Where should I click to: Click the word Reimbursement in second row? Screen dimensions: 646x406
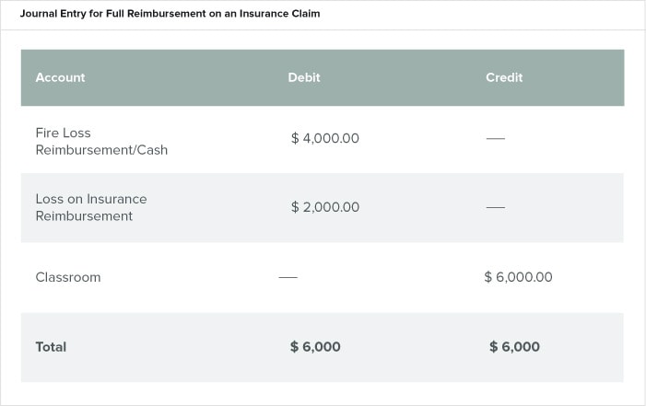(84, 216)
